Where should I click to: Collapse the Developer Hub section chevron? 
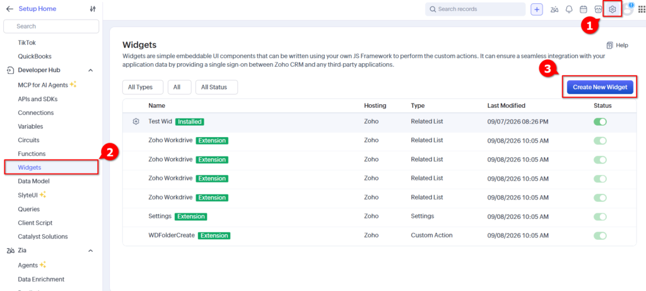tap(91, 71)
